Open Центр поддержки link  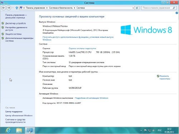coord(14,112)
